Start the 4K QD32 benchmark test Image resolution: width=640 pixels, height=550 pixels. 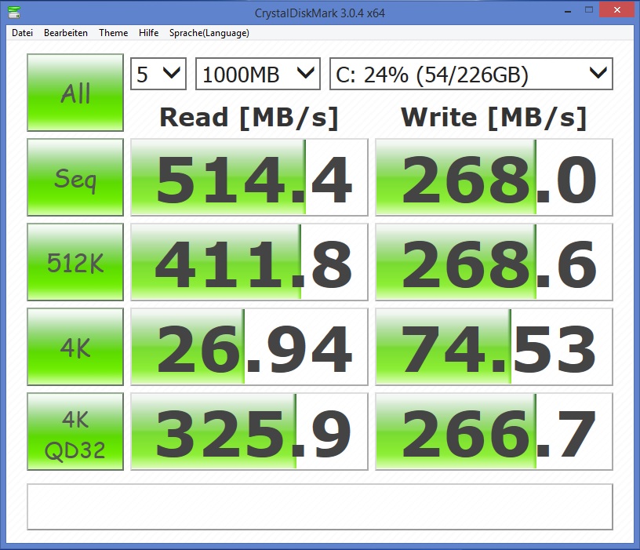click(x=75, y=432)
